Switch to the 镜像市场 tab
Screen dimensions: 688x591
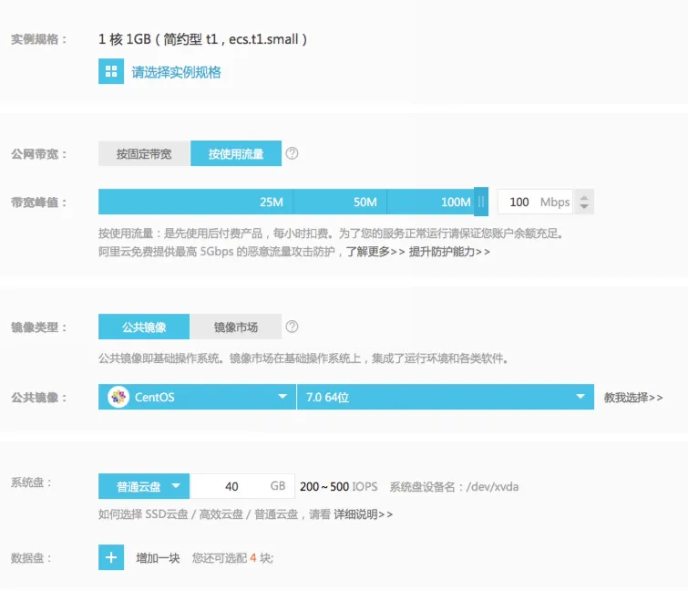[236, 327]
